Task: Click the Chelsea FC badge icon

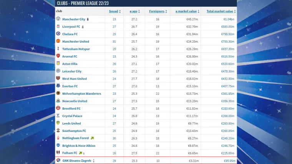Action: point(58,34)
